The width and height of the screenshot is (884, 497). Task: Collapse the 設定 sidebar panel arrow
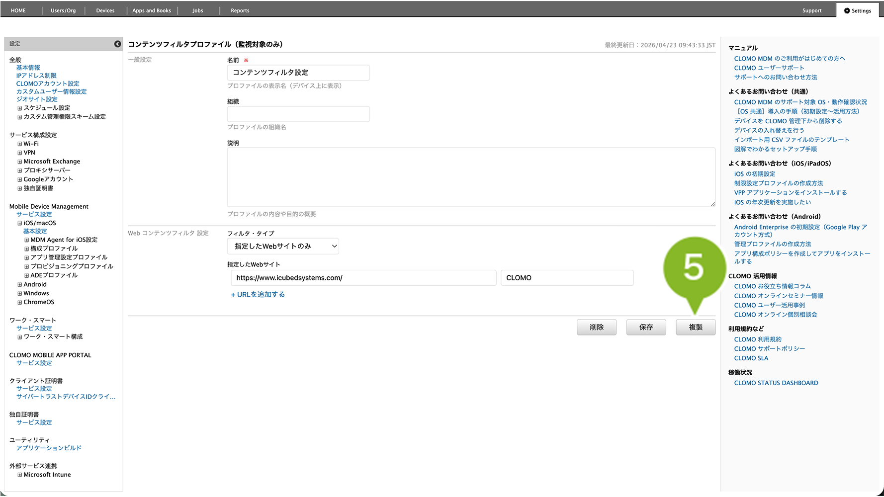117,44
